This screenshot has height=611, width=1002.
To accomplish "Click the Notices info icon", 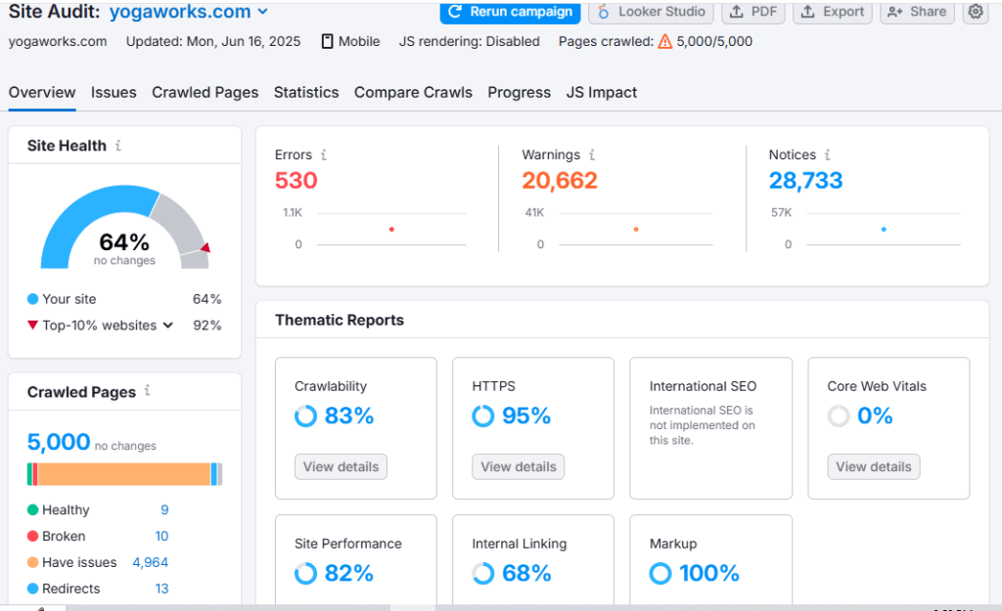I will pos(827,154).
